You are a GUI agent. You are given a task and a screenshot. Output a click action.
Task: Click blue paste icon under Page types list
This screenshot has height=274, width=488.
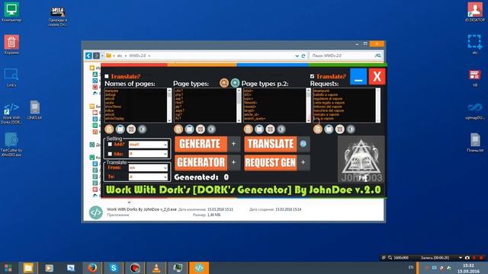pyautogui.click(x=189, y=129)
